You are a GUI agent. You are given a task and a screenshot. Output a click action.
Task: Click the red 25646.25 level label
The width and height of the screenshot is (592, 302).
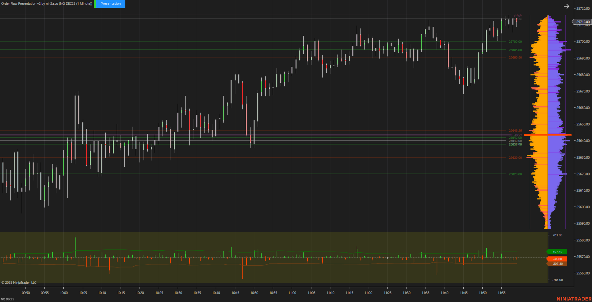point(515,131)
